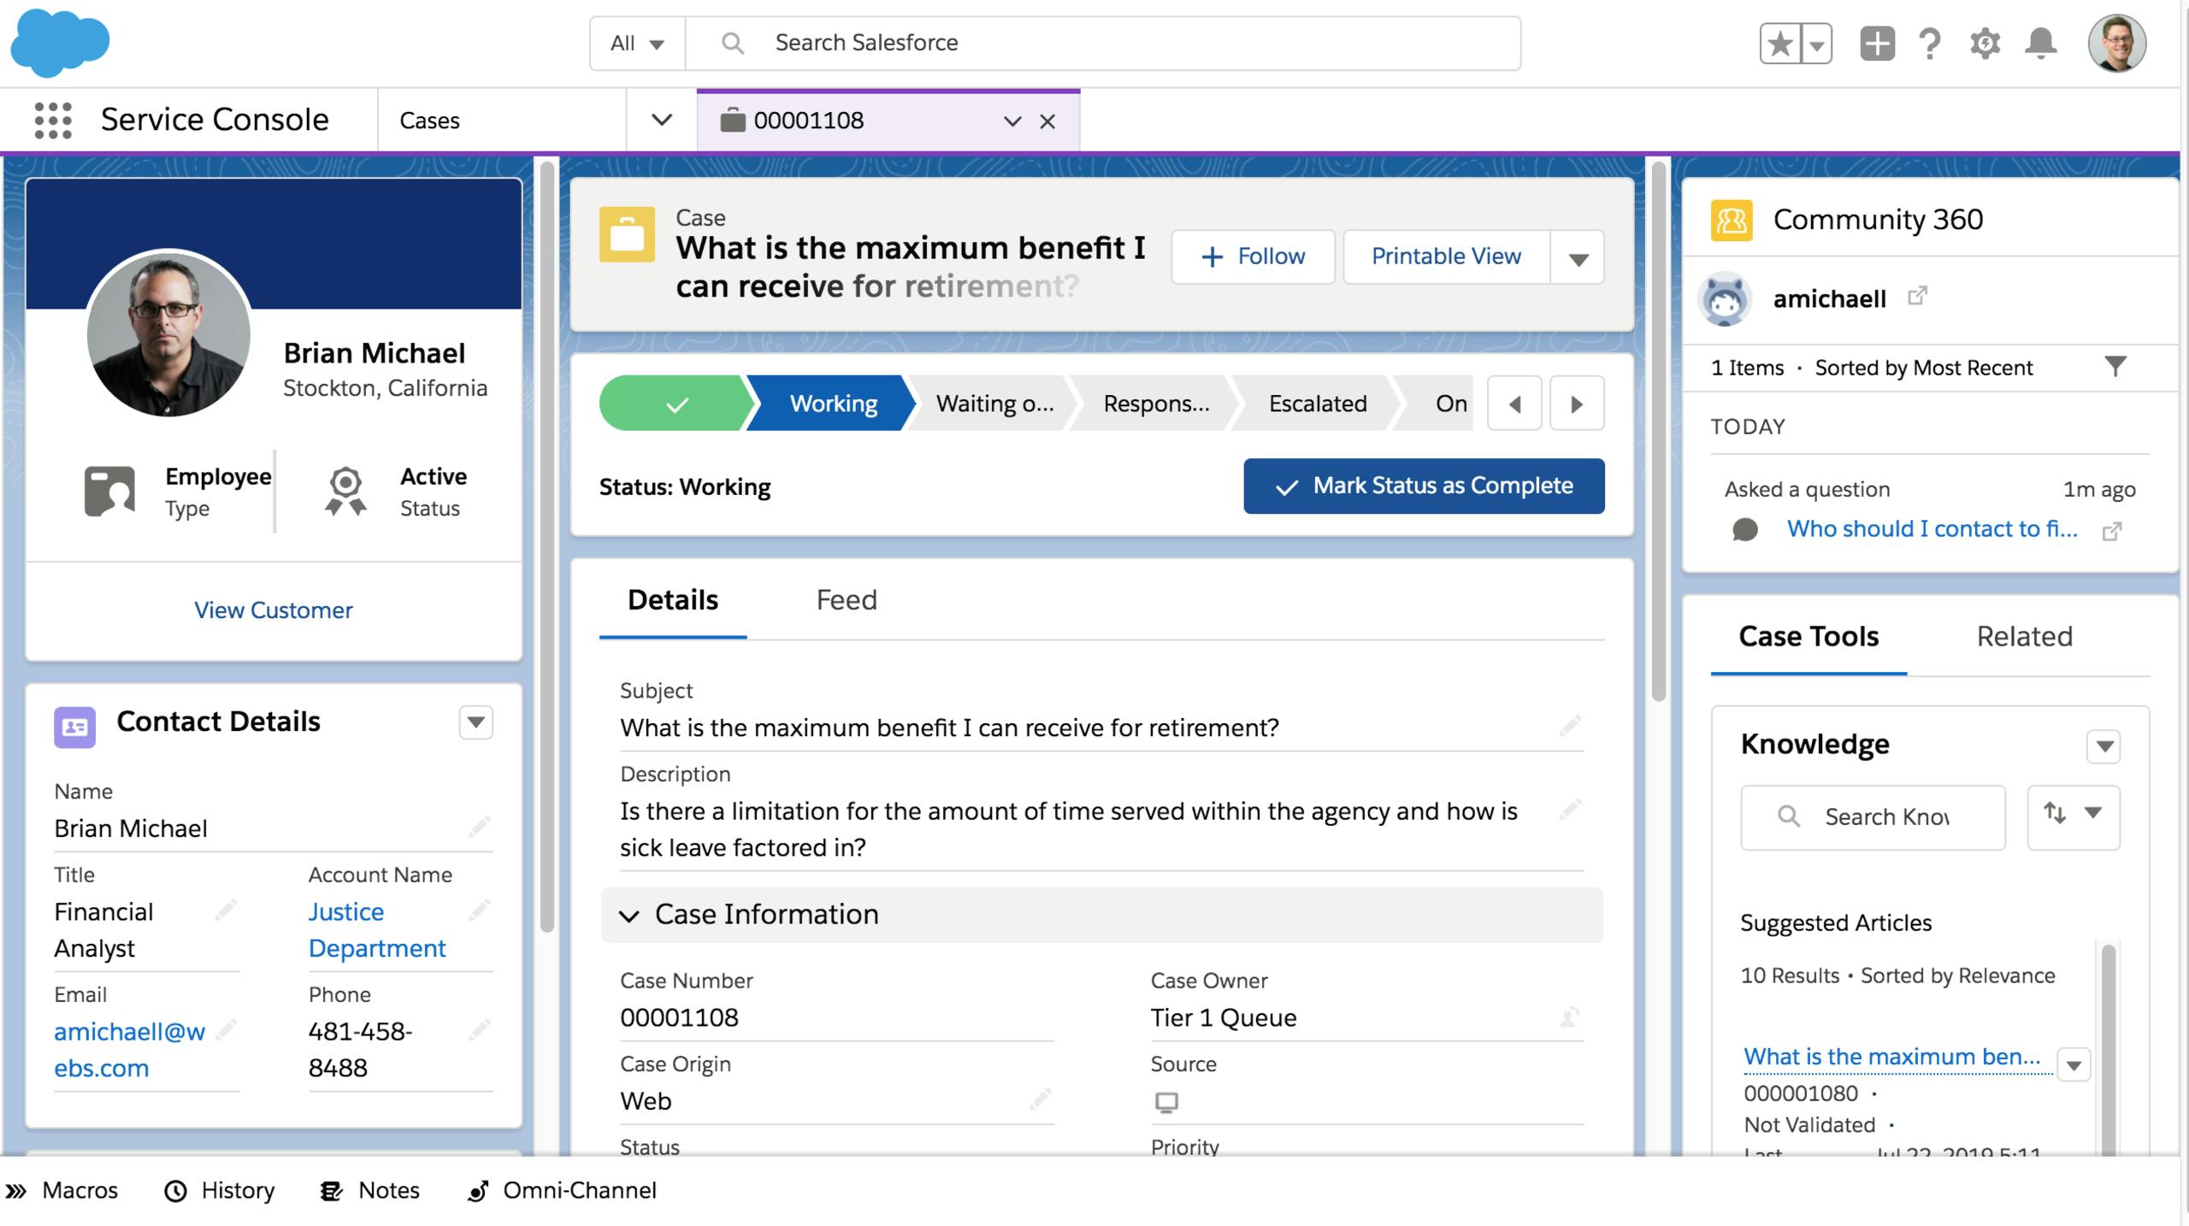Open the user profile avatar

point(2117,43)
